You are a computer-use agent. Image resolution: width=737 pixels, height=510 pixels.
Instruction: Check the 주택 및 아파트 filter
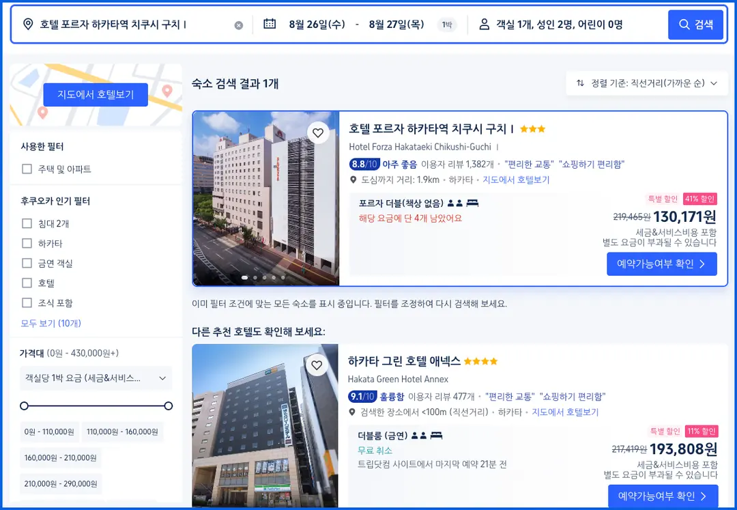click(27, 169)
